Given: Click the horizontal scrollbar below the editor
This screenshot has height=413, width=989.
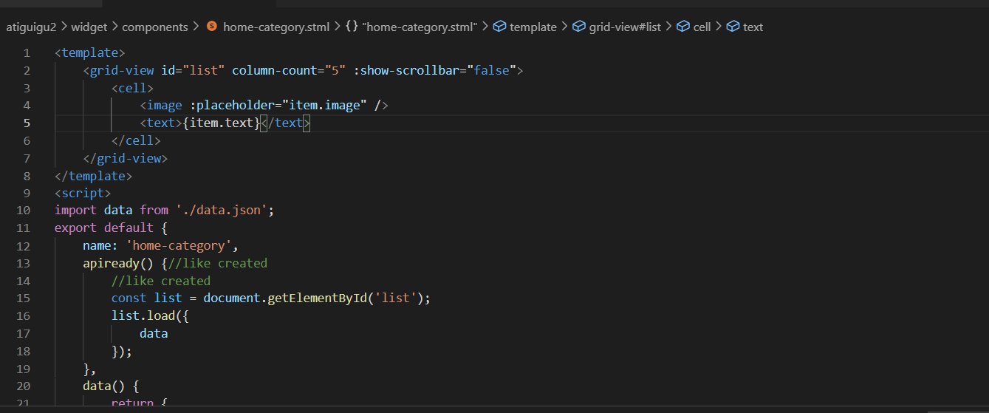Looking at the screenshot, I should [473, 409].
